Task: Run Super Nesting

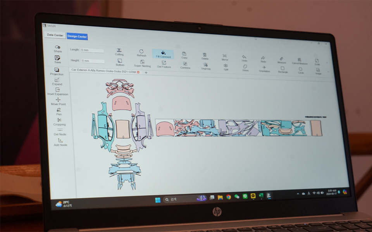Action: click(142, 63)
